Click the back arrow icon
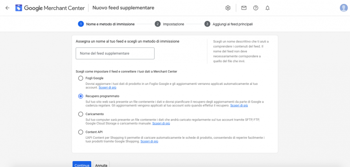This screenshot has height=167, width=350. 7,8
